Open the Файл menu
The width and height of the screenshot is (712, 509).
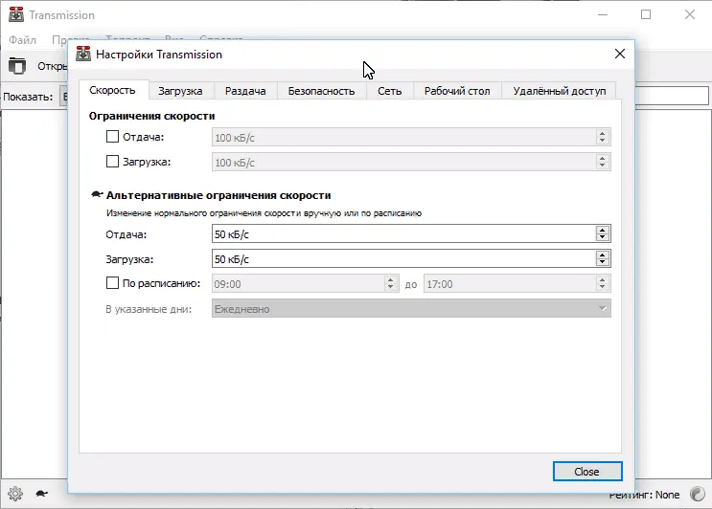[x=22, y=40]
